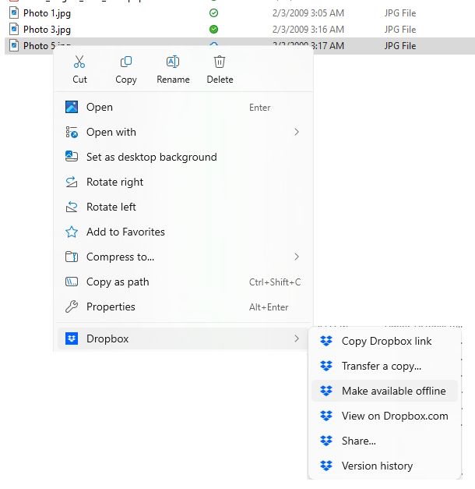Select Set as desktop background
This screenshot has height=489, width=475.
[151, 157]
